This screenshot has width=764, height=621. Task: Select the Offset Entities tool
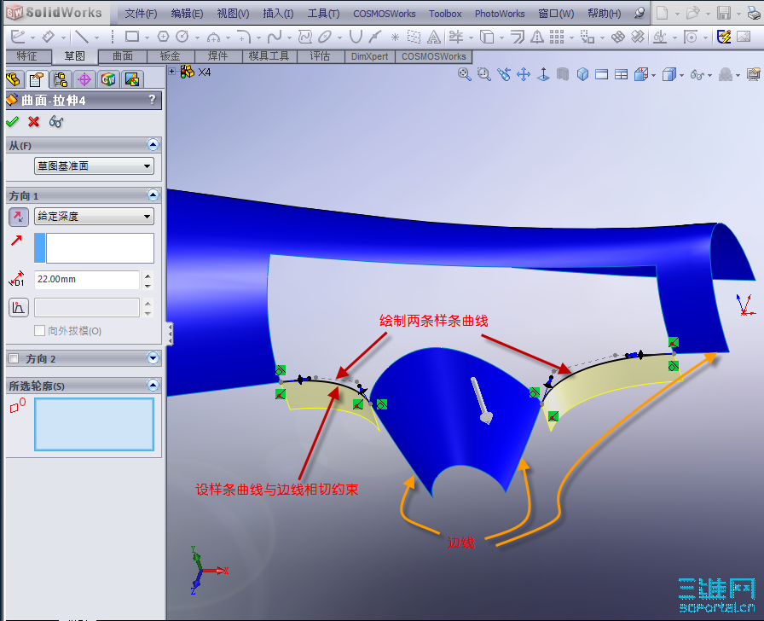(x=517, y=37)
